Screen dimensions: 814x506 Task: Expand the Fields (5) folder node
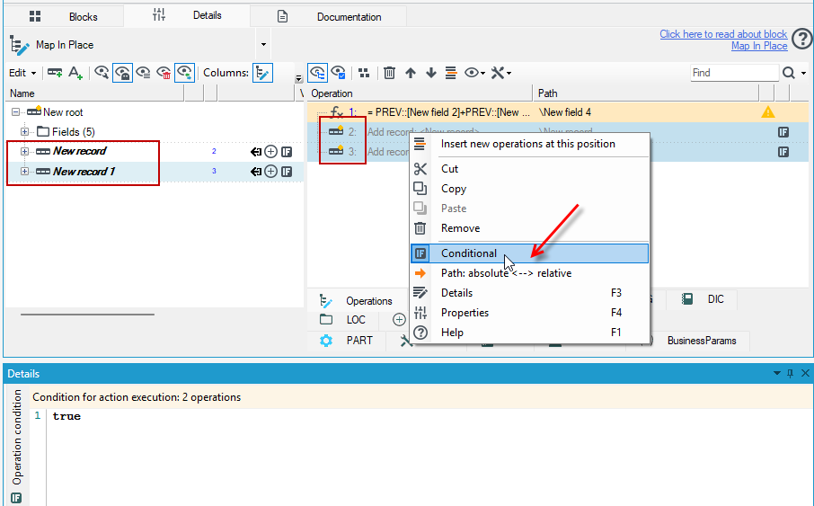tap(24, 132)
